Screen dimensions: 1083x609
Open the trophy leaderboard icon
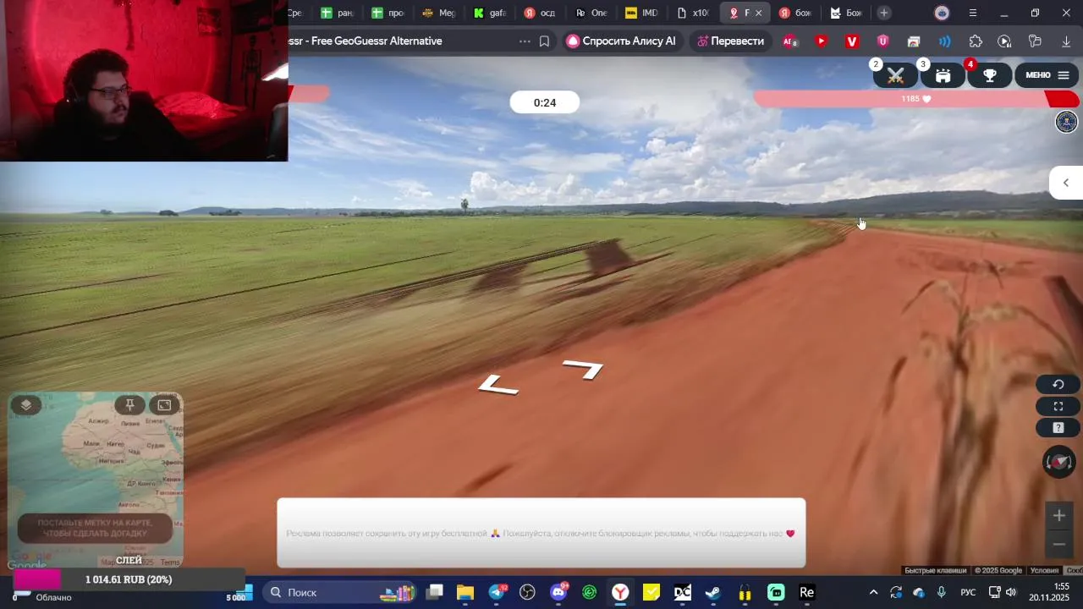click(989, 75)
